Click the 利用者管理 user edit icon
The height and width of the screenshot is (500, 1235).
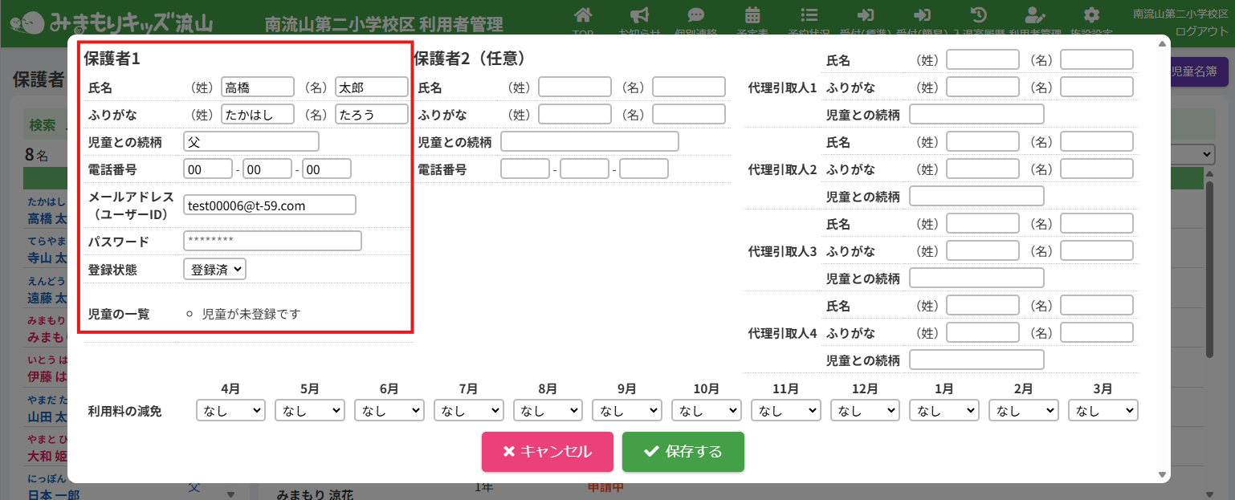[1035, 16]
